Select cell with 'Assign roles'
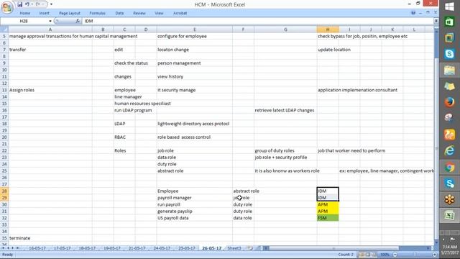Viewport: 460px width, 259px height. point(50,90)
